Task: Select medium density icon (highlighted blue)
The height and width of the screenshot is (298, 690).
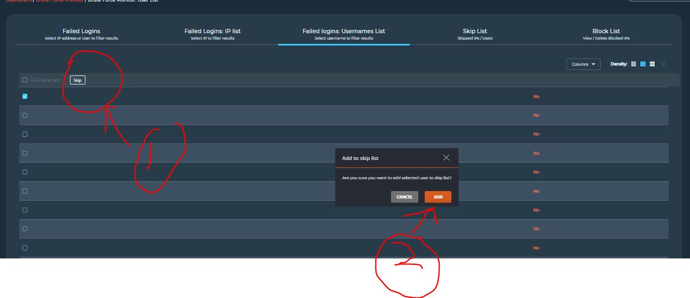Action: click(x=643, y=64)
